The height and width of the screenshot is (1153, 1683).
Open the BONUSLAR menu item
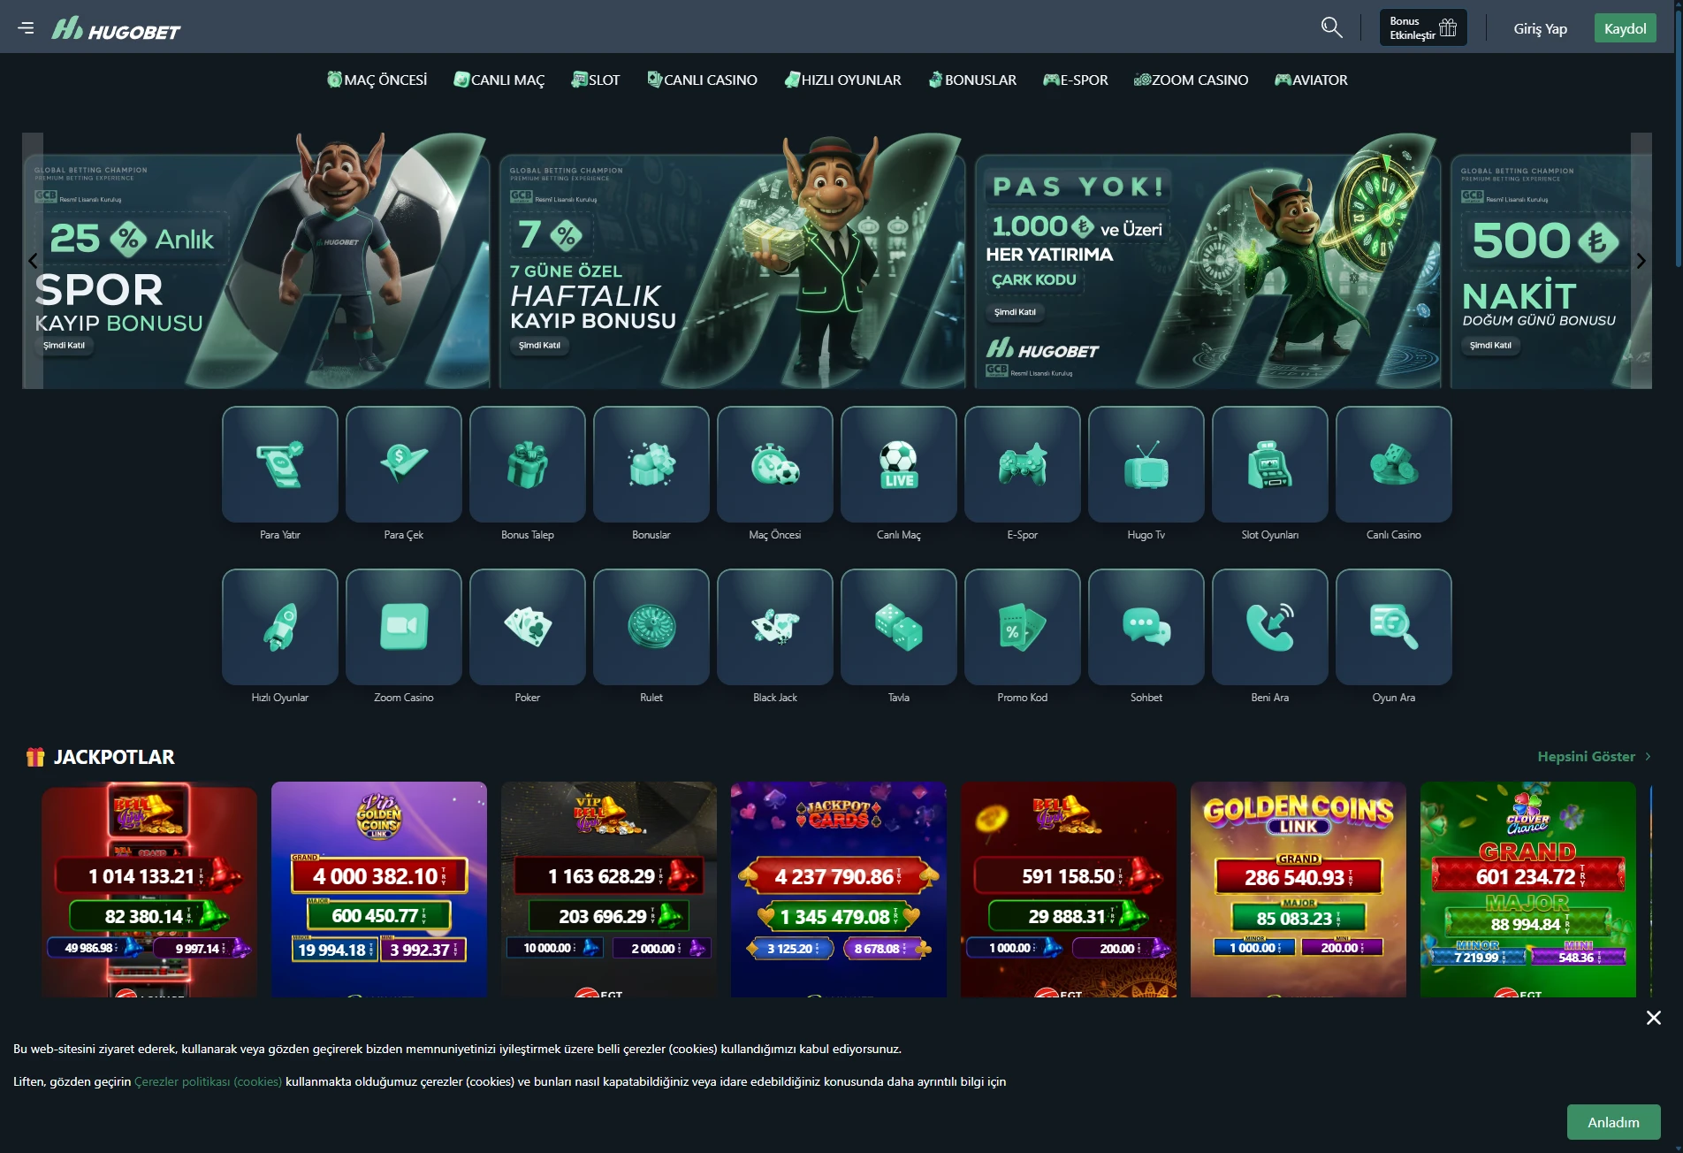[971, 80]
